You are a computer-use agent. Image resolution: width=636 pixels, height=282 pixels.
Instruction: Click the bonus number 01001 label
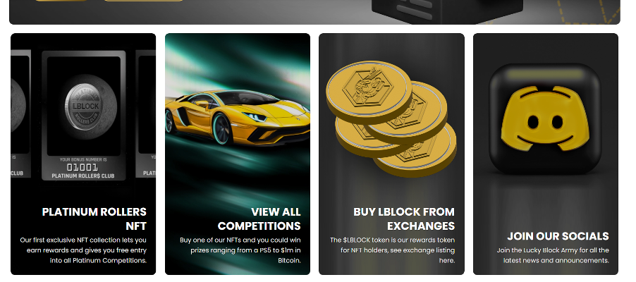82,167
